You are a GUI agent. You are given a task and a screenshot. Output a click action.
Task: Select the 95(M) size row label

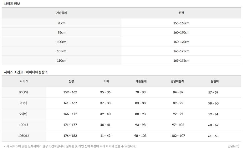click(24, 114)
